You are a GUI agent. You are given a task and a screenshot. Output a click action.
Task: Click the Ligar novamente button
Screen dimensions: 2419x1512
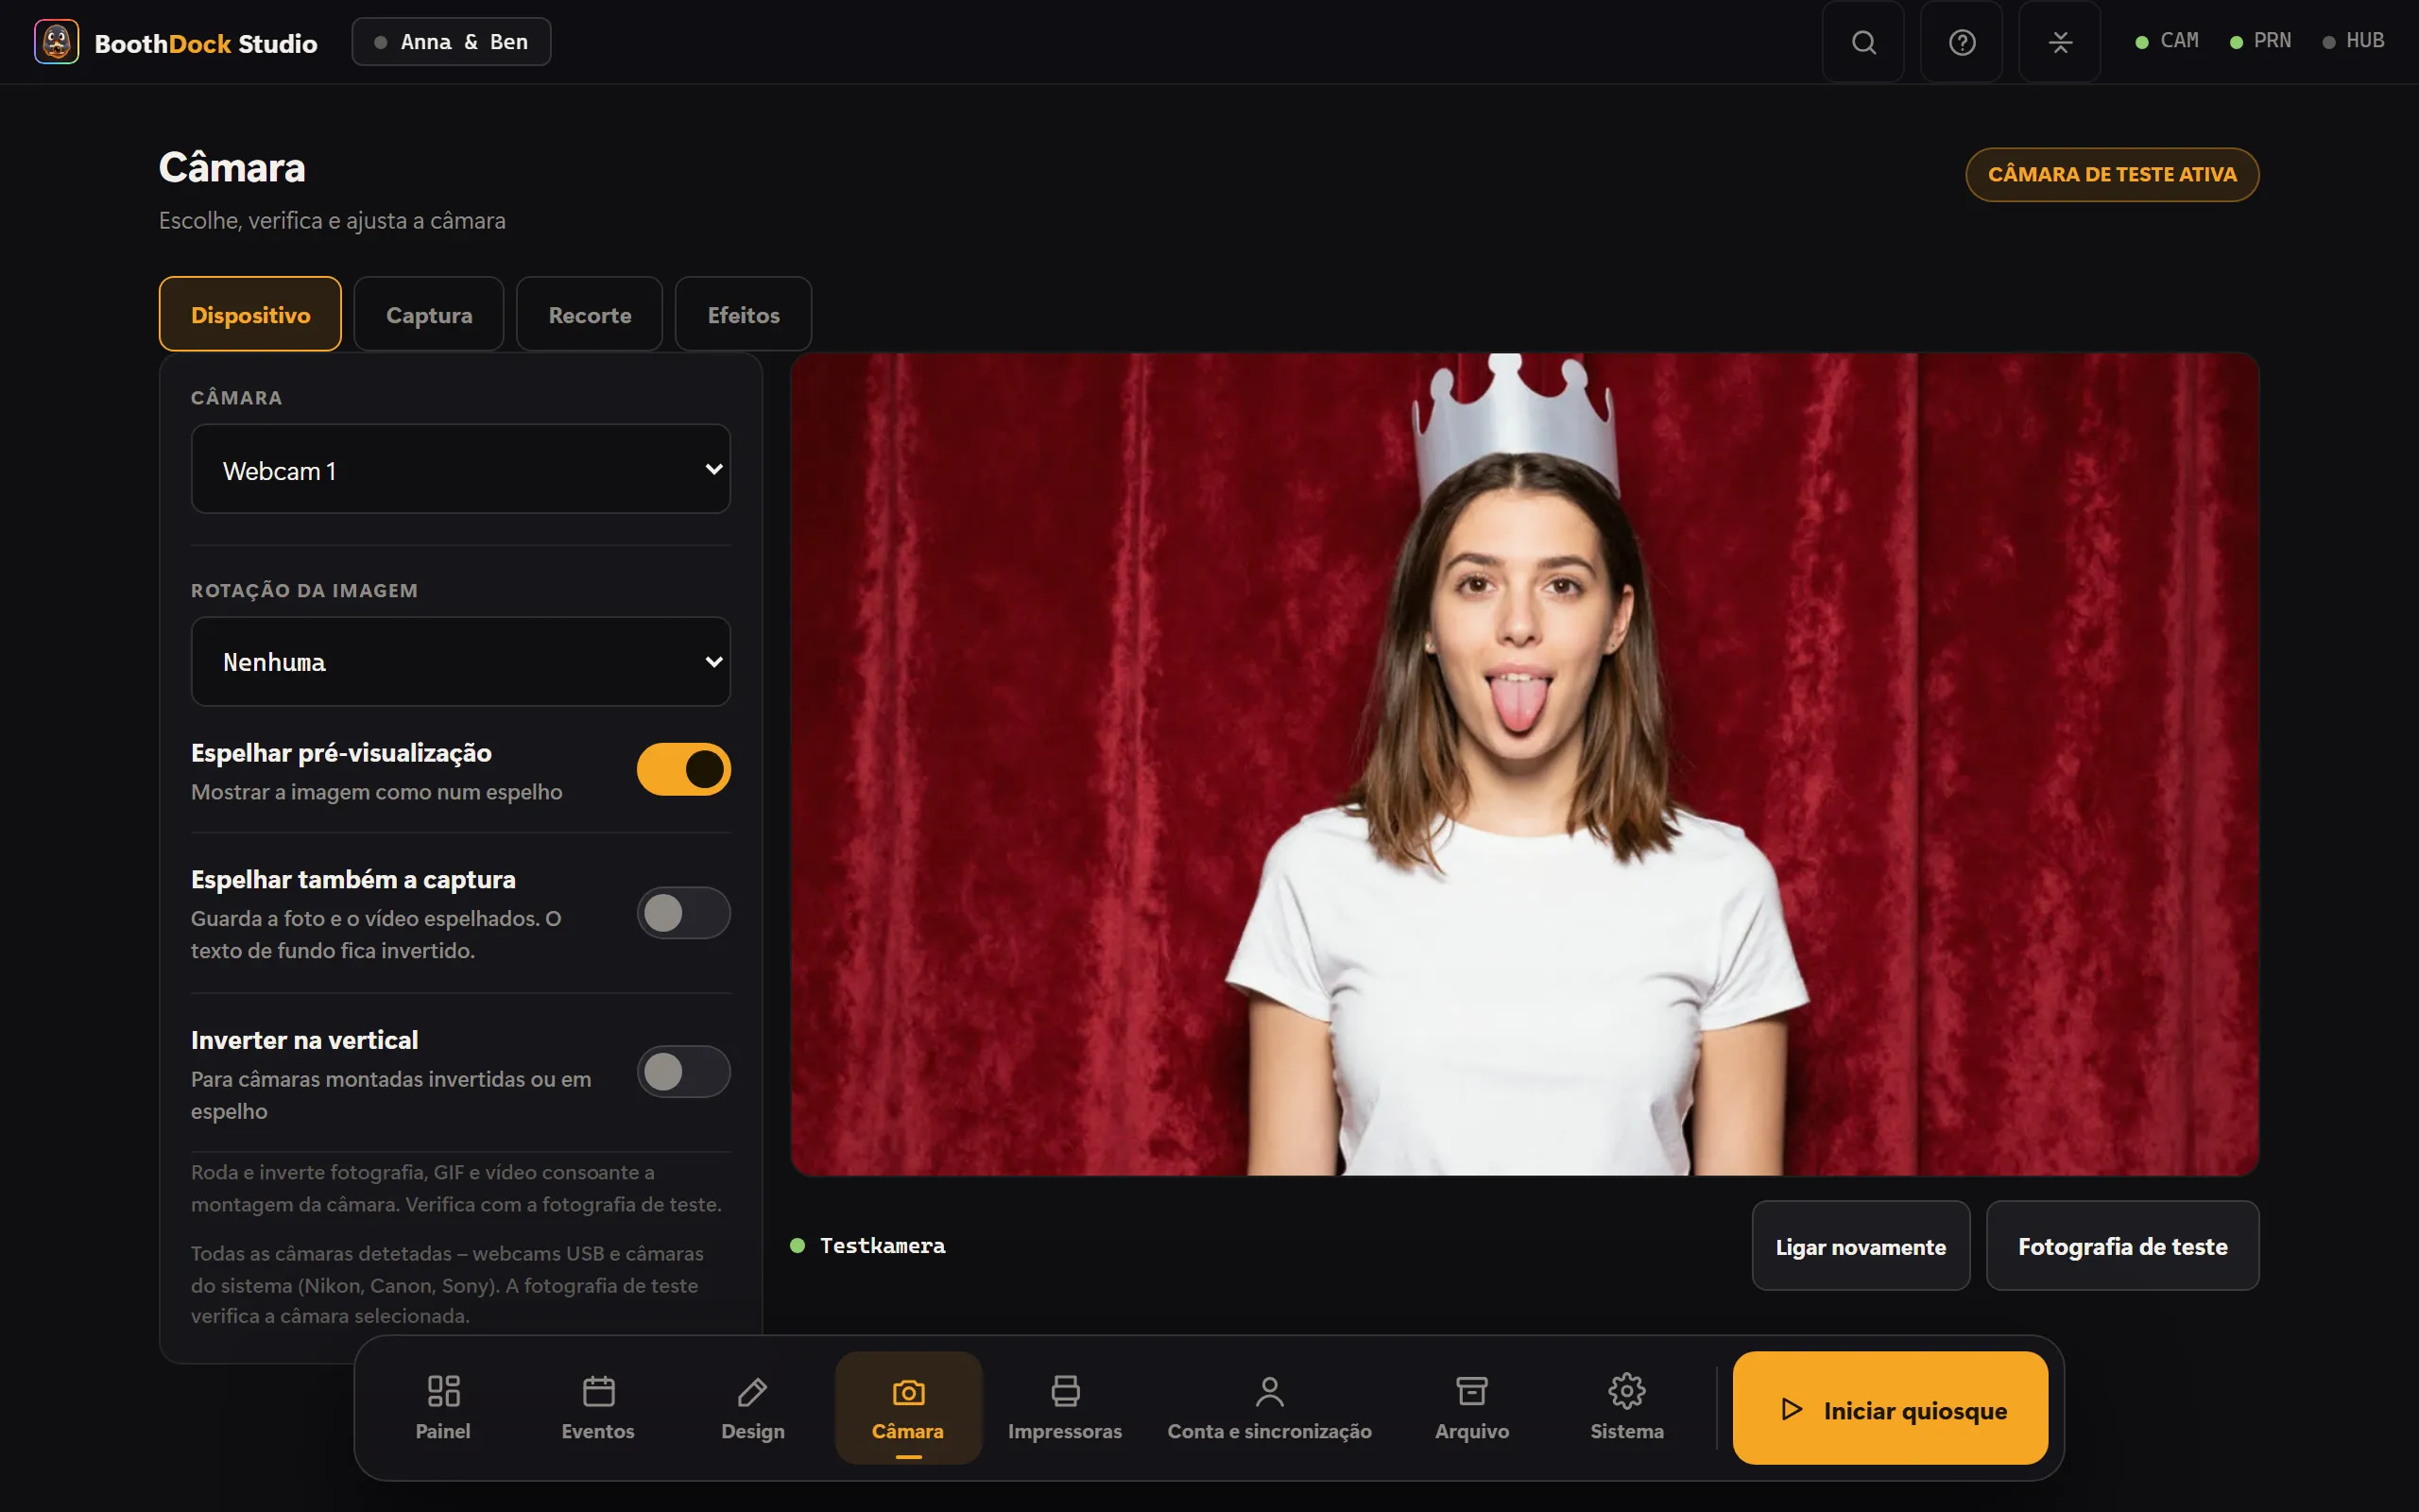point(1861,1246)
